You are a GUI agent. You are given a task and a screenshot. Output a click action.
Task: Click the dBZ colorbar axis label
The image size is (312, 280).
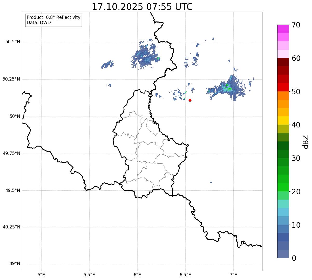tap(306, 142)
